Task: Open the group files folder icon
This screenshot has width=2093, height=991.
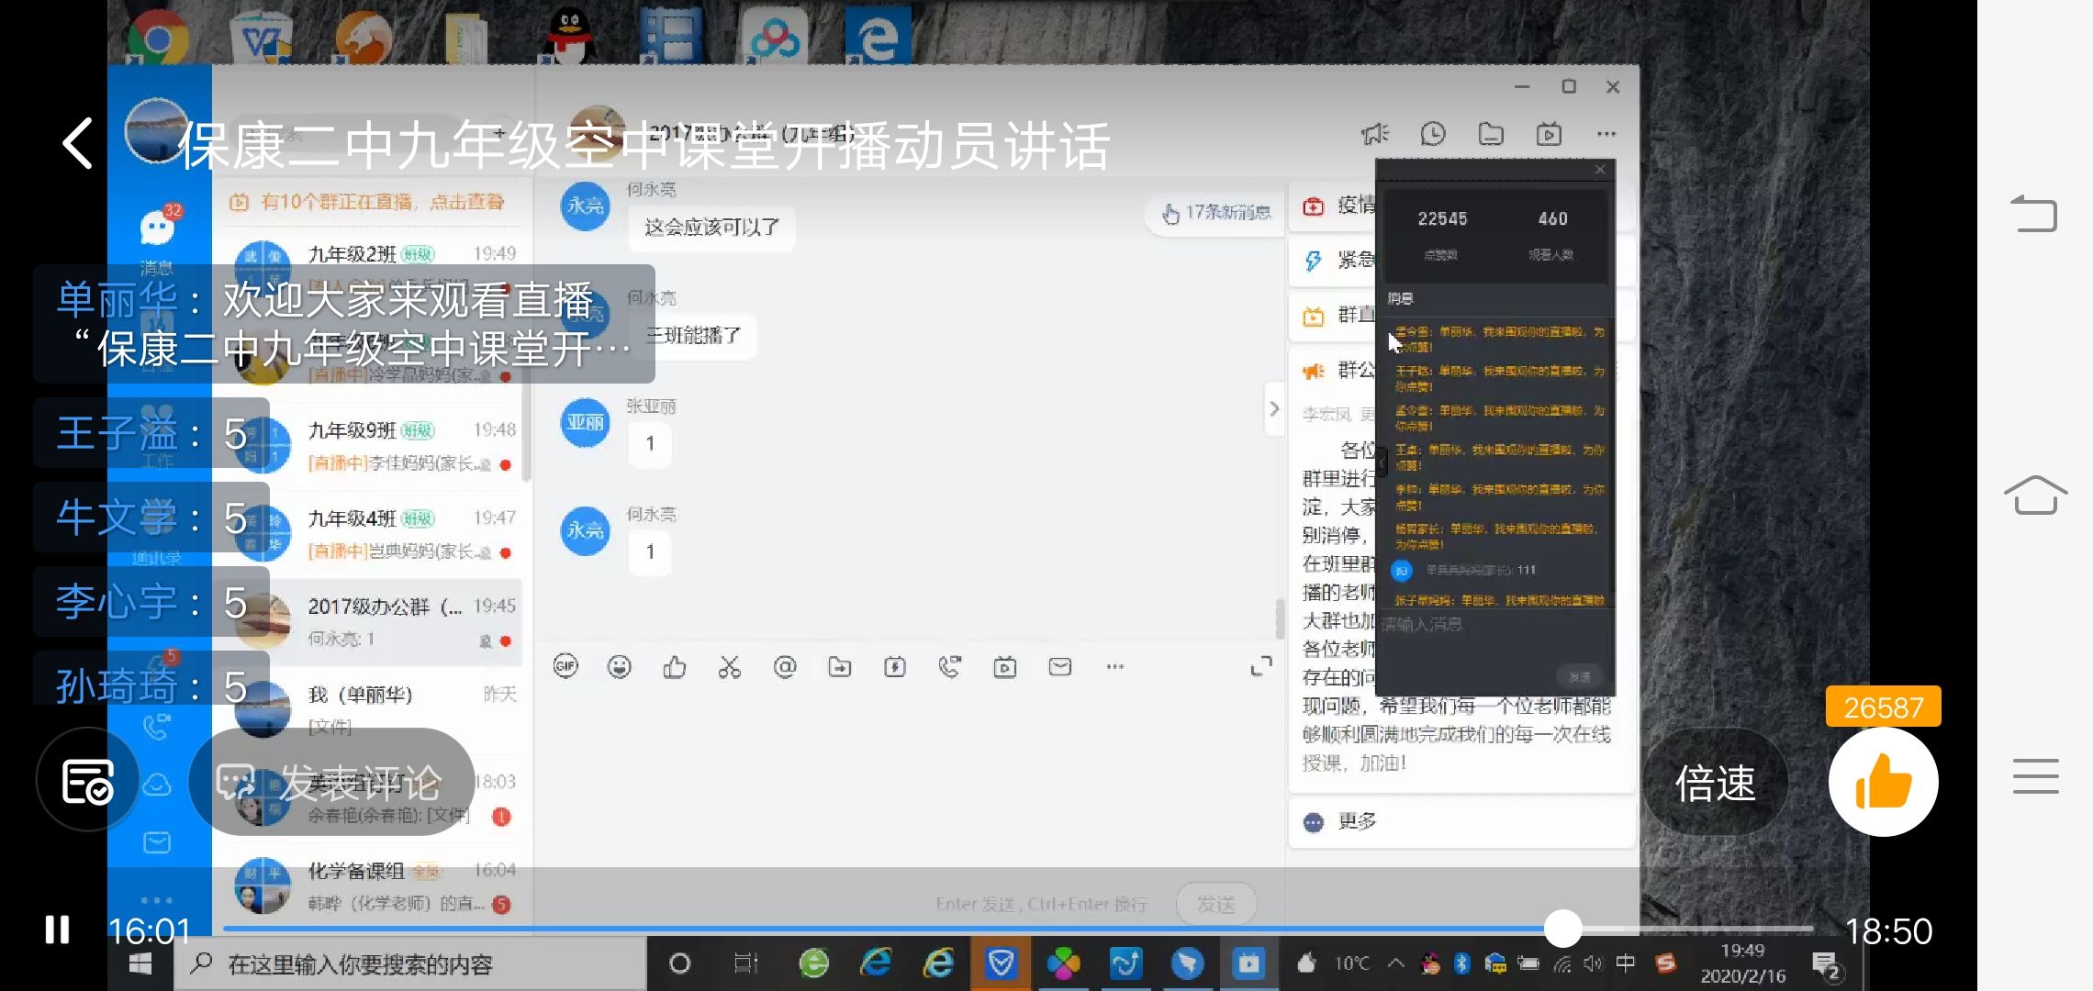Action: coord(1491,134)
